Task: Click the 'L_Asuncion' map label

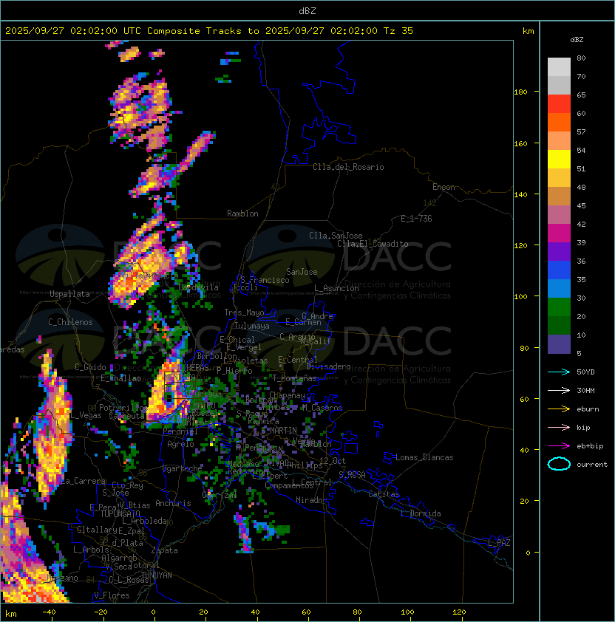Action: (x=336, y=288)
